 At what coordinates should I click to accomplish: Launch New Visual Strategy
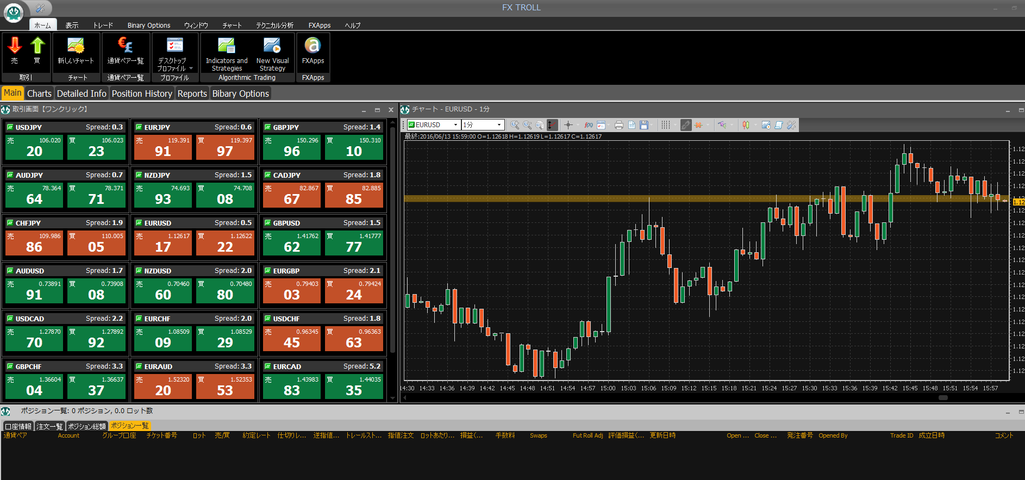coord(272,54)
